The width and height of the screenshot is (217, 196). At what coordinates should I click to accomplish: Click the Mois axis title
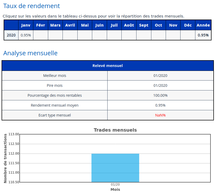[x=115, y=190]
